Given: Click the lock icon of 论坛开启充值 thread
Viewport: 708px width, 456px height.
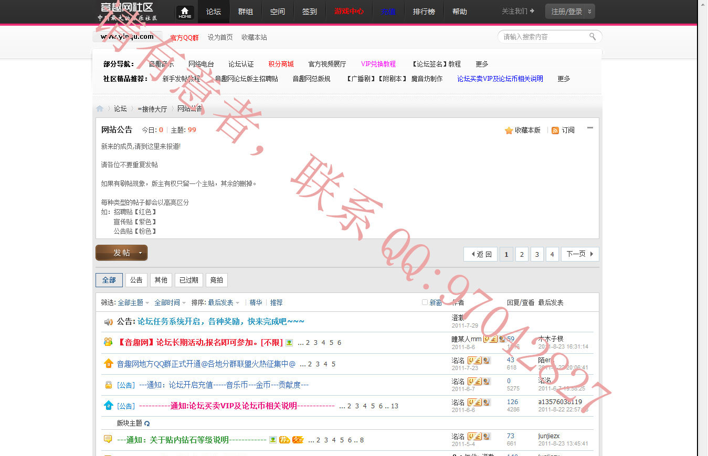Looking at the screenshot, I should [x=108, y=385].
